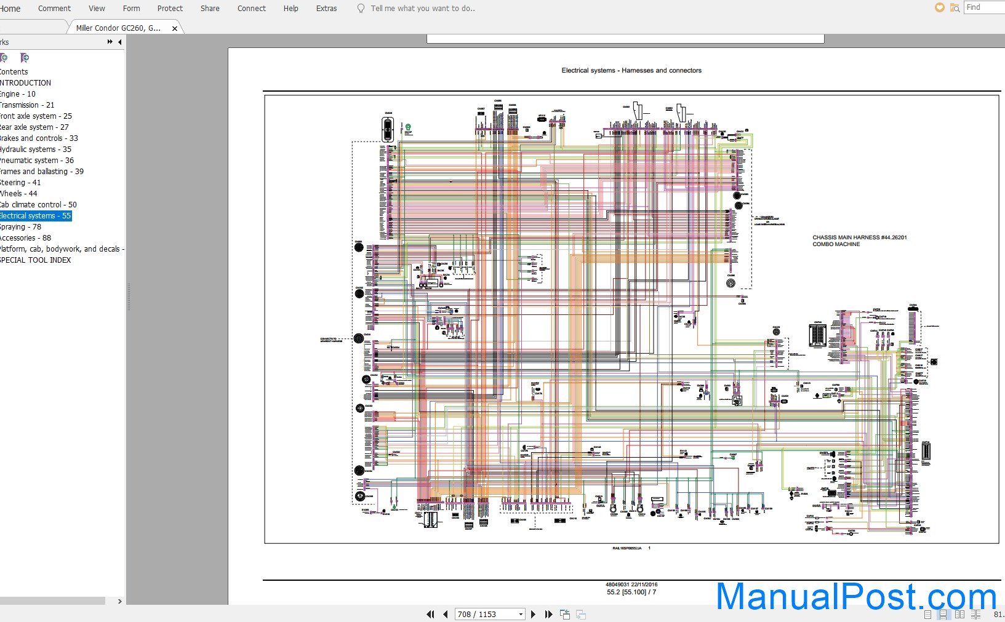Select Cab climate control - 50 bookmark
The height and width of the screenshot is (622, 1005).
click(38, 205)
